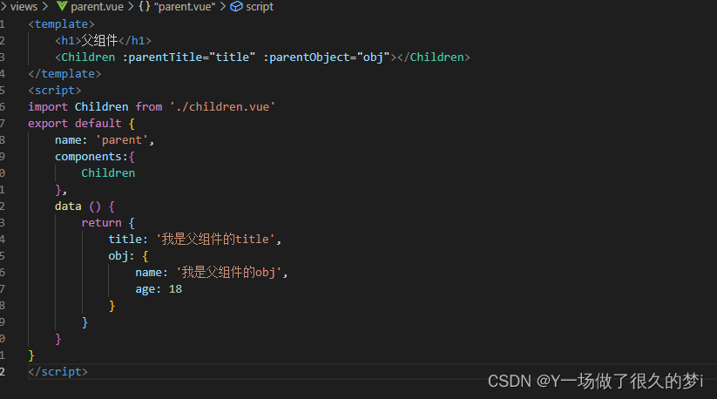Click the opening template tag
This screenshot has height=399, width=717.
click(61, 24)
